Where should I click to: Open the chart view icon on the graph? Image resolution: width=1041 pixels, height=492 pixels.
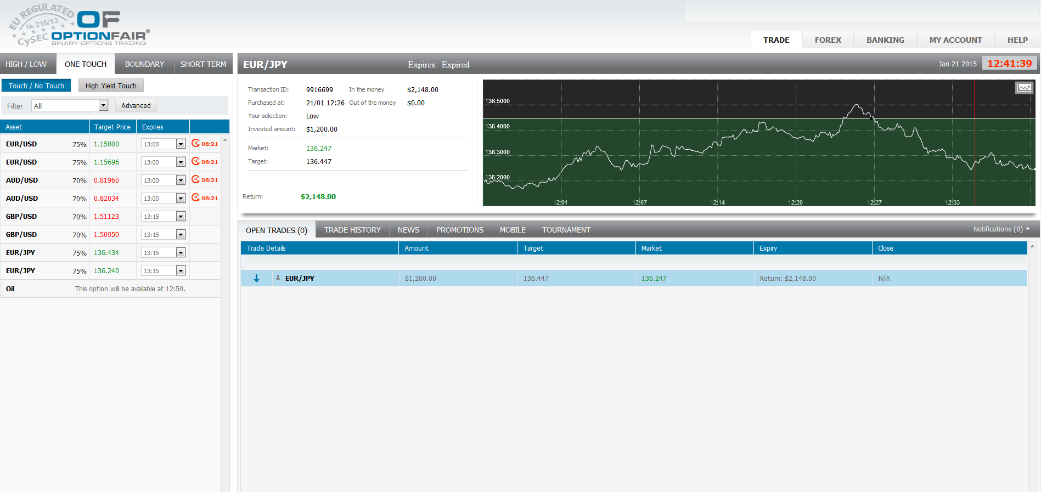1024,88
